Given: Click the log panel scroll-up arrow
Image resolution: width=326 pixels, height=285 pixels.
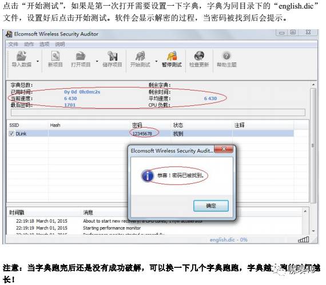Looking at the screenshot, I should tap(305, 212).
